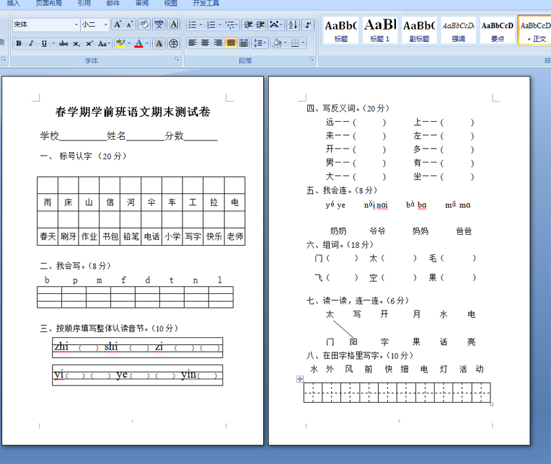This screenshot has width=551, height=464.
Task: Toggle the active Justify alignment button
Action: pos(231,43)
